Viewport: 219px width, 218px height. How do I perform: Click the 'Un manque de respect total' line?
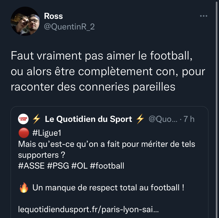pos(108,188)
